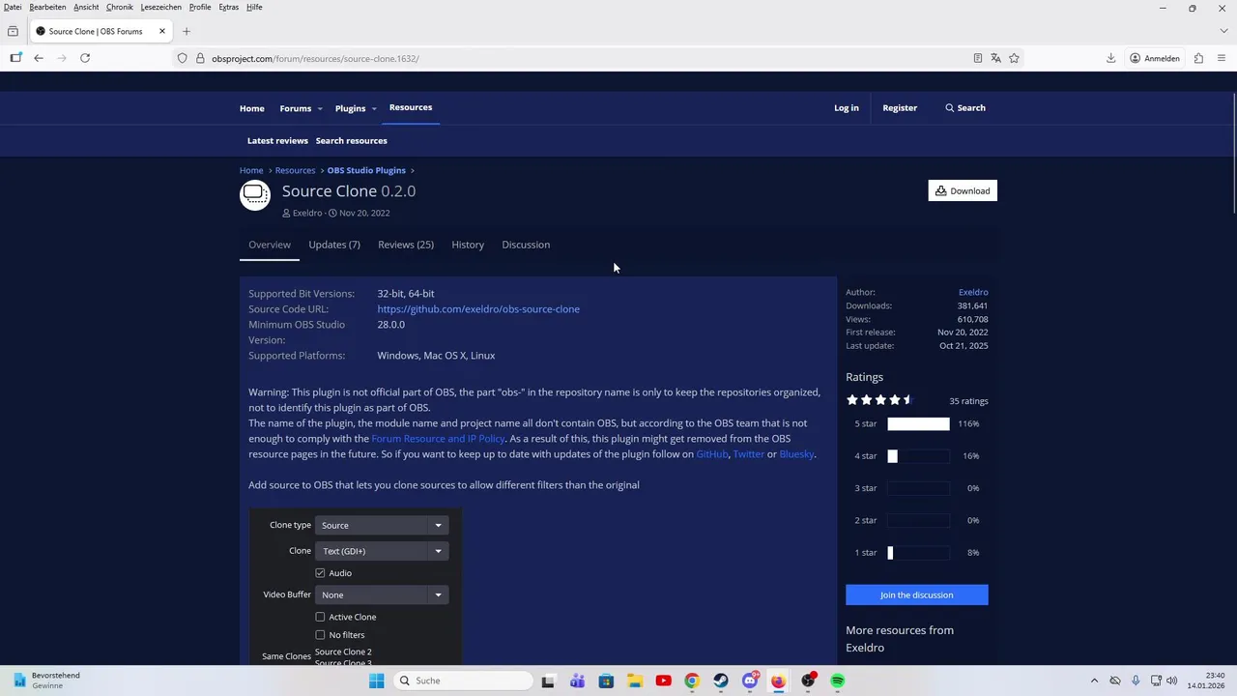Open Microsoft Store from the taskbar

(606, 681)
